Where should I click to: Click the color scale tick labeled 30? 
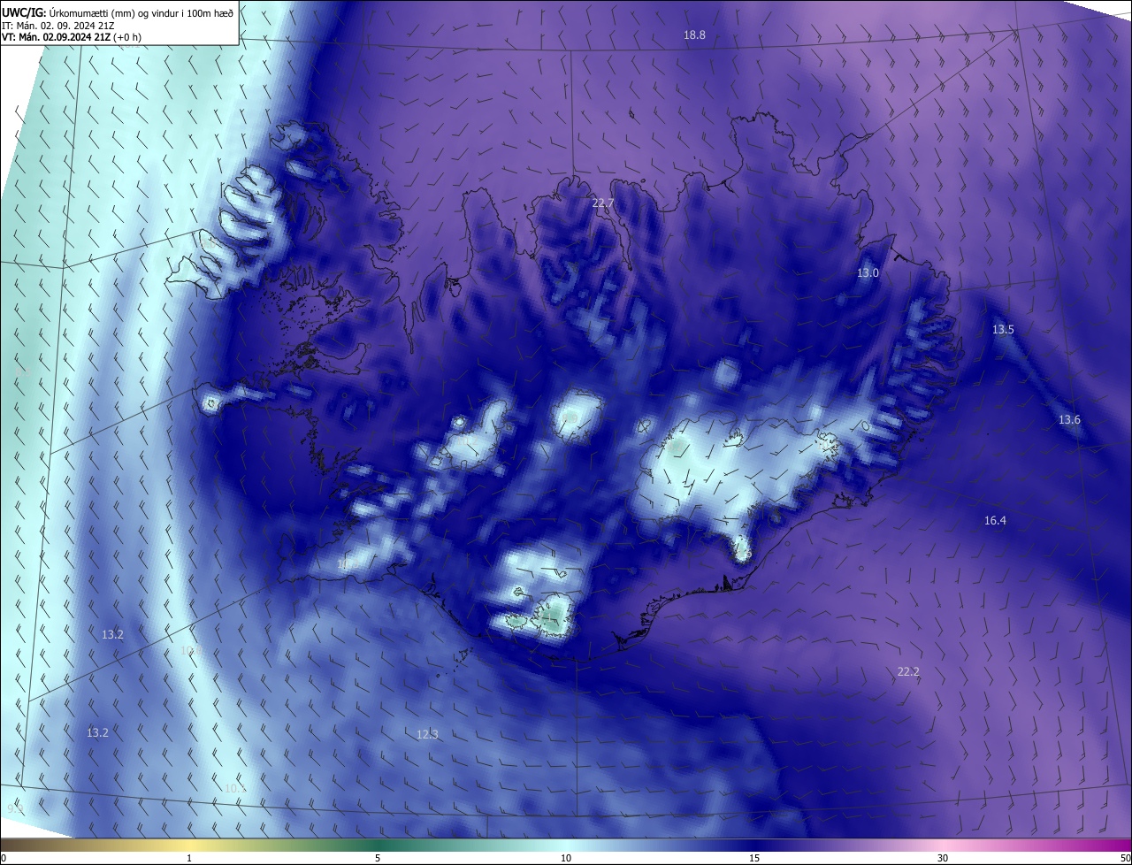943,858
